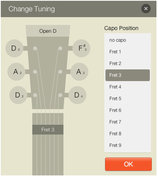Screen dimensions: 158x177
Task: Select the F#3 tuning peg
Action: [x=81, y=48]
